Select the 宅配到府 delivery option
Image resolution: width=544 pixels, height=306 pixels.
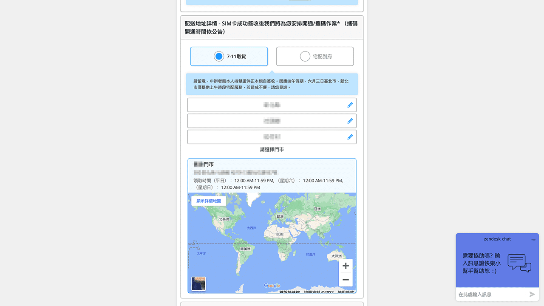314,56
